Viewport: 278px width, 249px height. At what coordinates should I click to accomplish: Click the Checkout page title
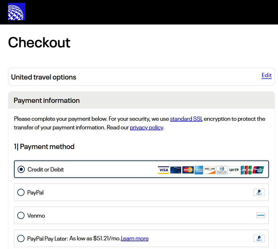coord(39,43)
